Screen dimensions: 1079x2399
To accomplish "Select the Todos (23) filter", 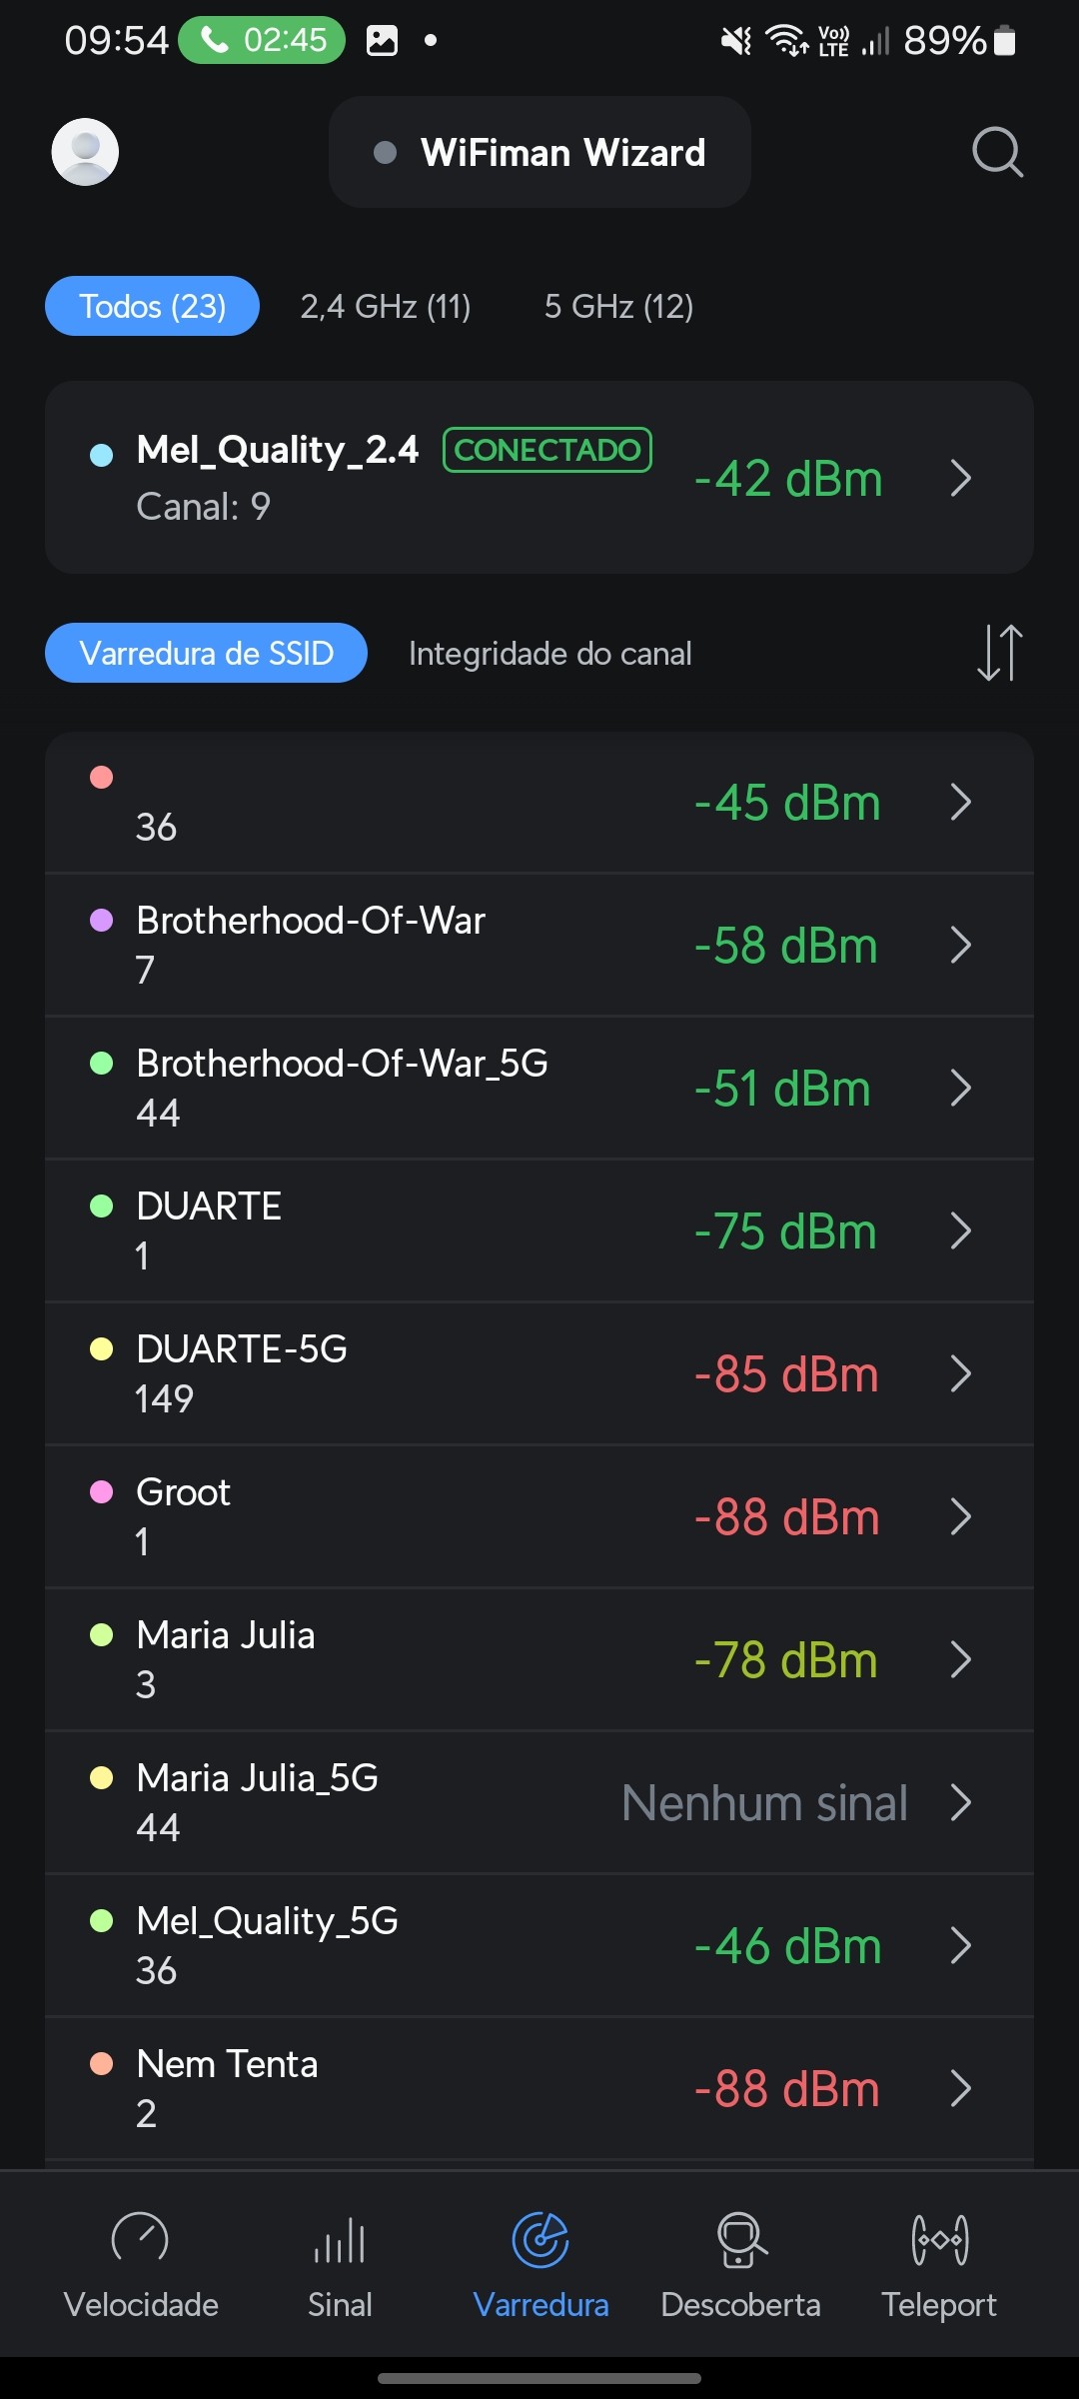I will tap(152, 306).
